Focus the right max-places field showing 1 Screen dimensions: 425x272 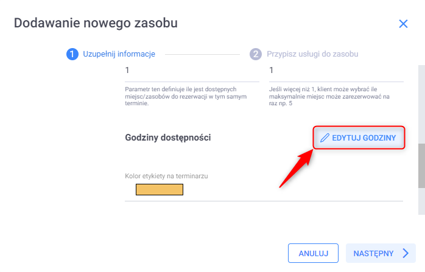tap(336, 71)
